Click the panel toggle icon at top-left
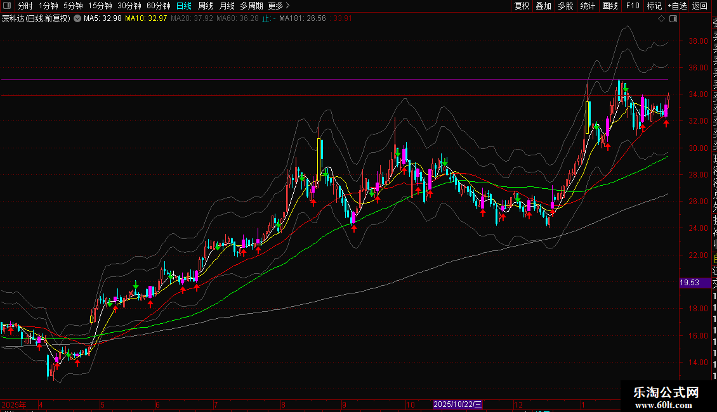This screenshot has height=412, width=717. [8, 6]
